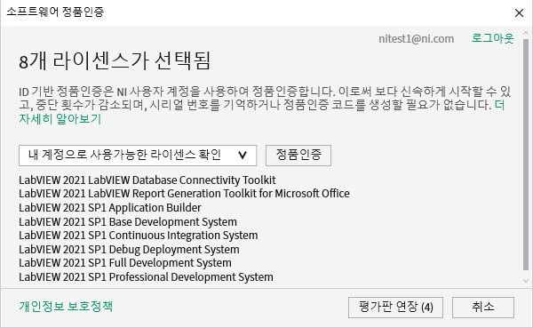Select LabVIEW 2021 SP1 Continuous Integration System

pyautogui.click(x=139, y=236)
